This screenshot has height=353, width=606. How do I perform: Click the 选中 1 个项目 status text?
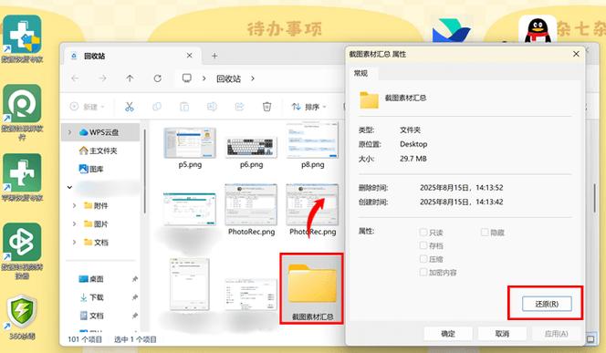tap(135, 339)
